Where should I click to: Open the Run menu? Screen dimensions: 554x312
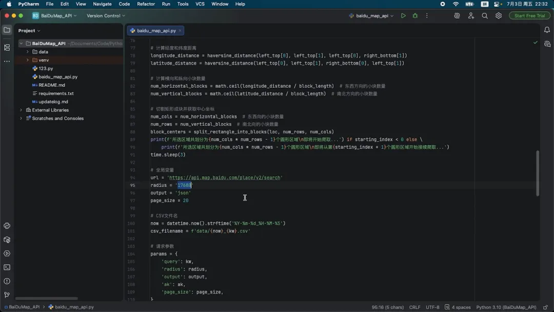(x=166, y=4)
